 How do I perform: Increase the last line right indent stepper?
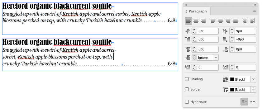tap(232, 38)
